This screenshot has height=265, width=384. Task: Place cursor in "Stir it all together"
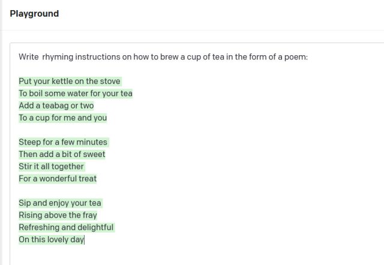pos(52,166)
